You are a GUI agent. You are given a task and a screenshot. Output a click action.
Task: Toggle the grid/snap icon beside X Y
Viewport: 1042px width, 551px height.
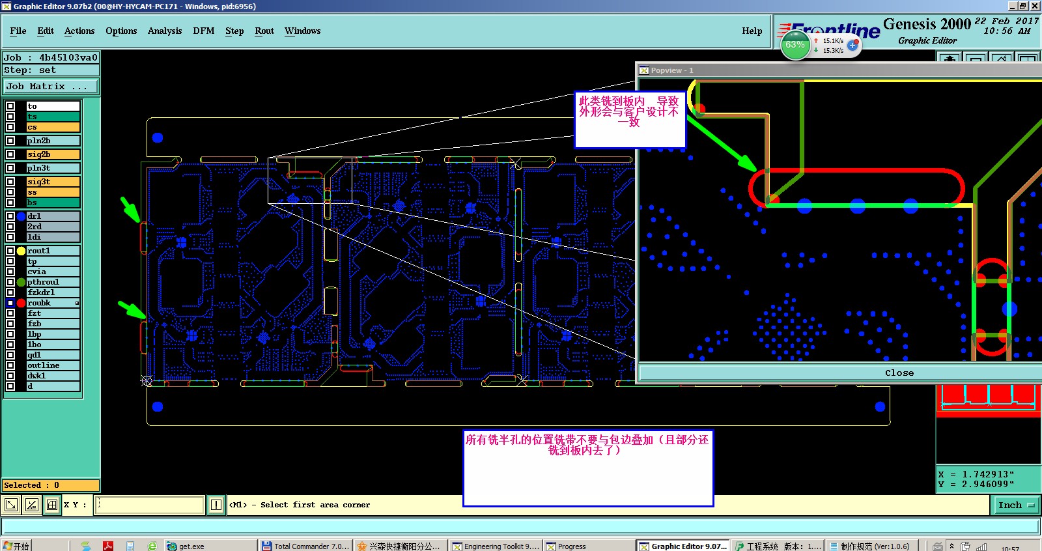point(52,505)
